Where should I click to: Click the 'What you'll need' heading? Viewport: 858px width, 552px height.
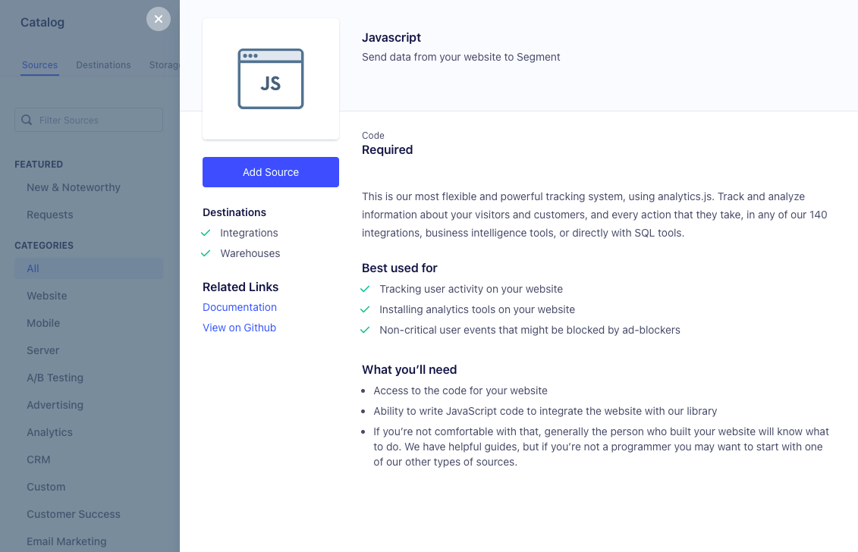410,370
